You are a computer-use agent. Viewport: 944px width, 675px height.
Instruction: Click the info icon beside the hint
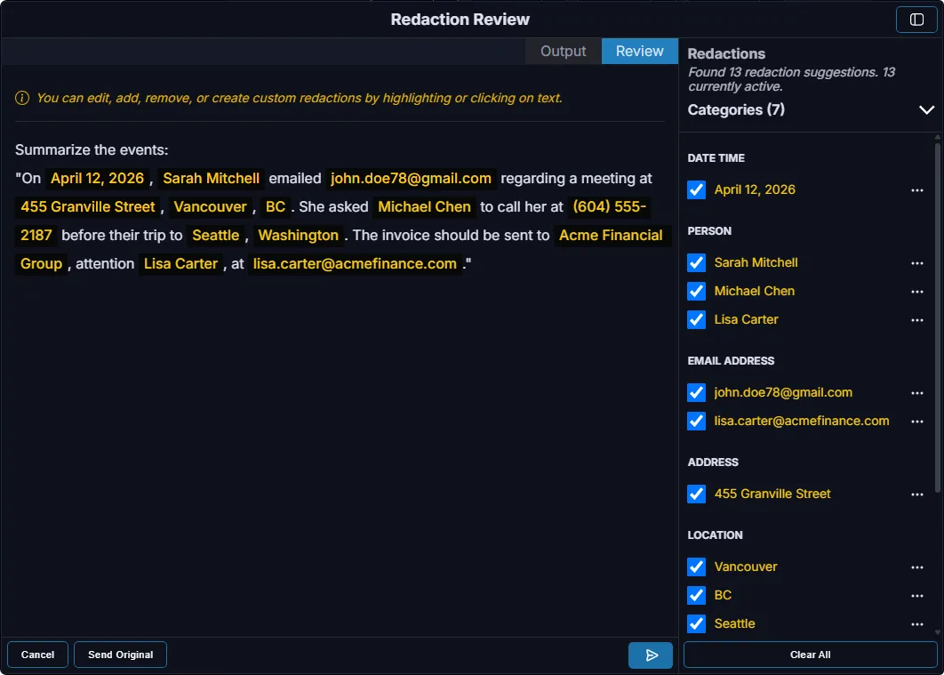[x=22, y=98]
